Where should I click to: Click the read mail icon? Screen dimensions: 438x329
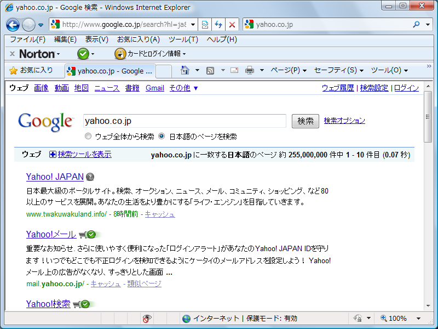point(234,70)
